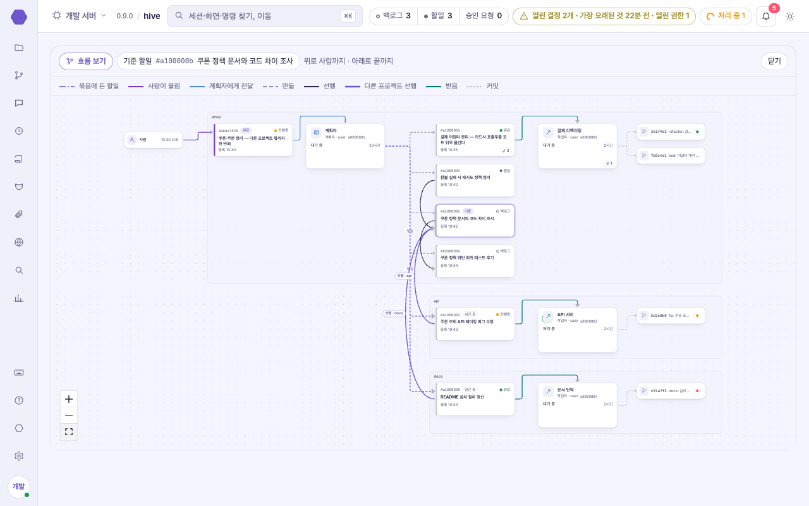Viewport: 809px width, 506px height.
Task: Open commit c91a7f3 docs chip
Action: click(671, 391)
